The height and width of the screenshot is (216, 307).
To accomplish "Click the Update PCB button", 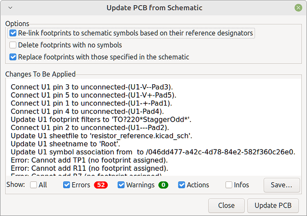I will pos(272,205).
